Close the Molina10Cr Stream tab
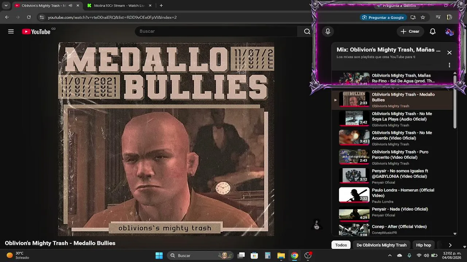This screenshot has height=262, width=467. pos(150,5)
